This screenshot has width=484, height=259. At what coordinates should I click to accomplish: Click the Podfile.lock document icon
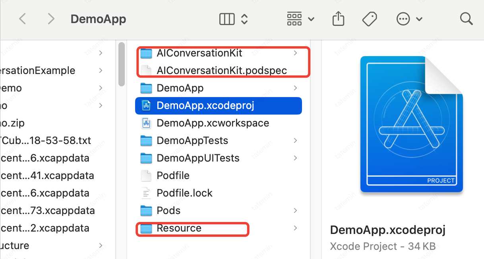pyautogui.click(x=146, y=193)
